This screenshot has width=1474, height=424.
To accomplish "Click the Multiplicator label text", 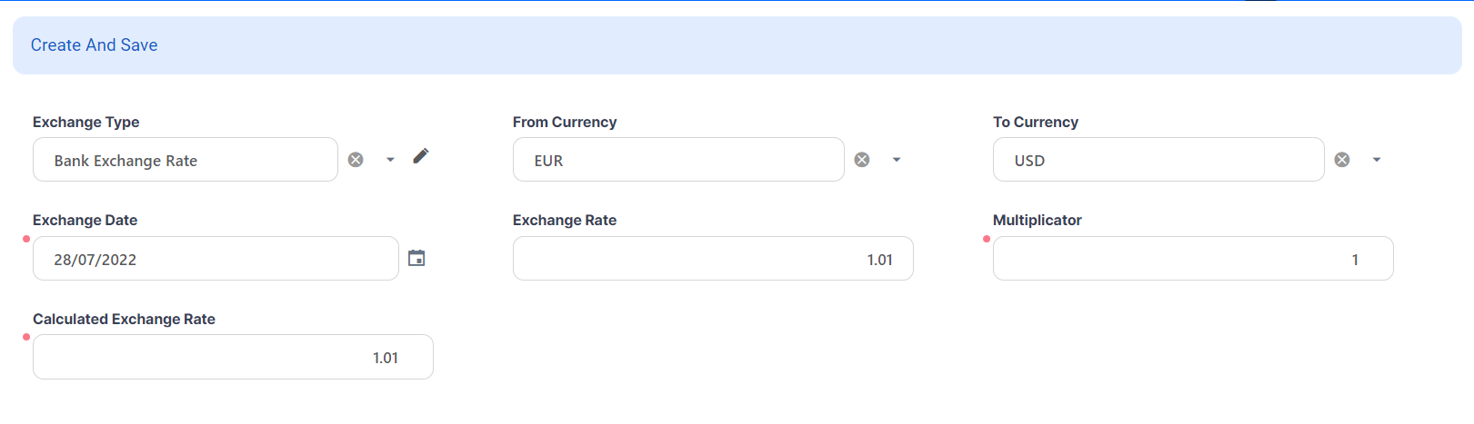I will pyautogui.click(x=1038, y=220).
